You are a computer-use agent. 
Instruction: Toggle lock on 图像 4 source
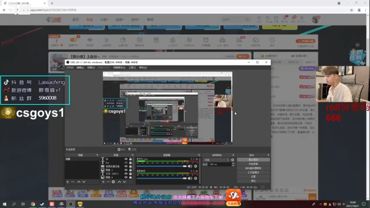130,177
